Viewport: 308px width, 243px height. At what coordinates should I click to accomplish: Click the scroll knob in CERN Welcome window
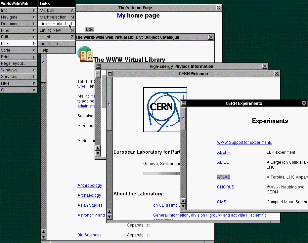pyautogui.click(x=110, y=104)
